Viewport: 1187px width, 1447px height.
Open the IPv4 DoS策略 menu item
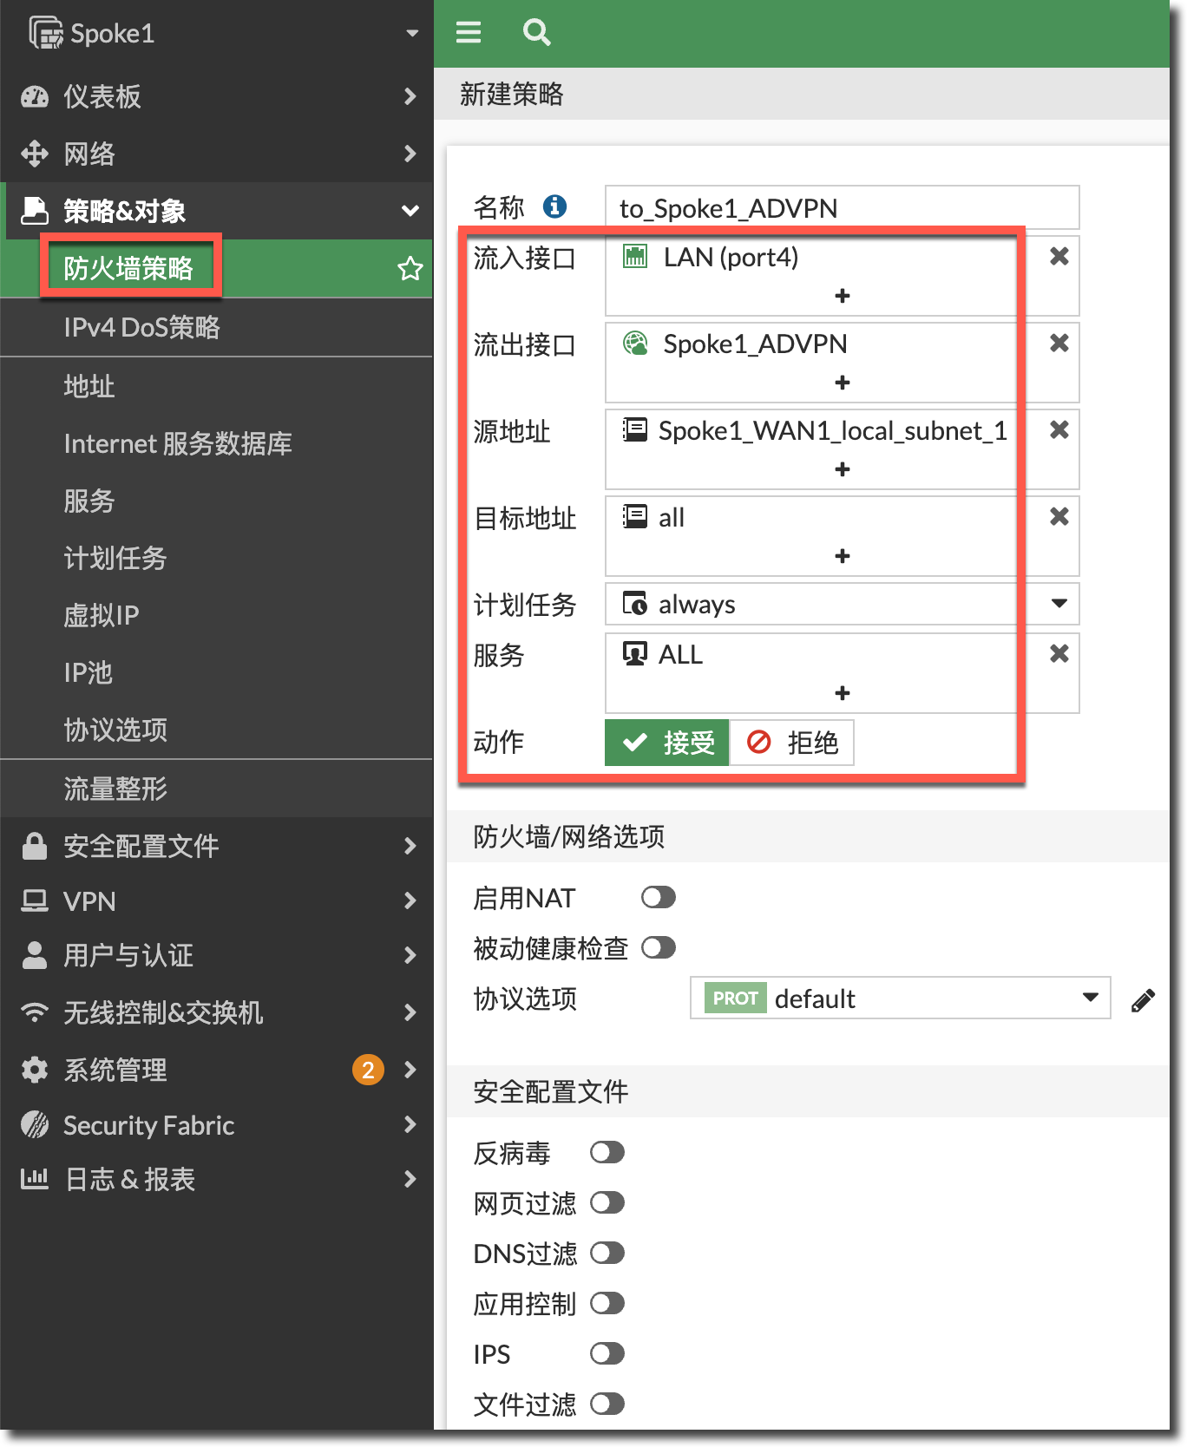click(142, 327)
